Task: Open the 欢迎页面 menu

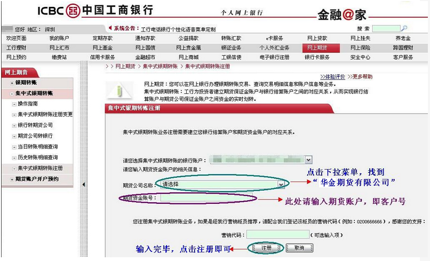Action: pos(16,38)
